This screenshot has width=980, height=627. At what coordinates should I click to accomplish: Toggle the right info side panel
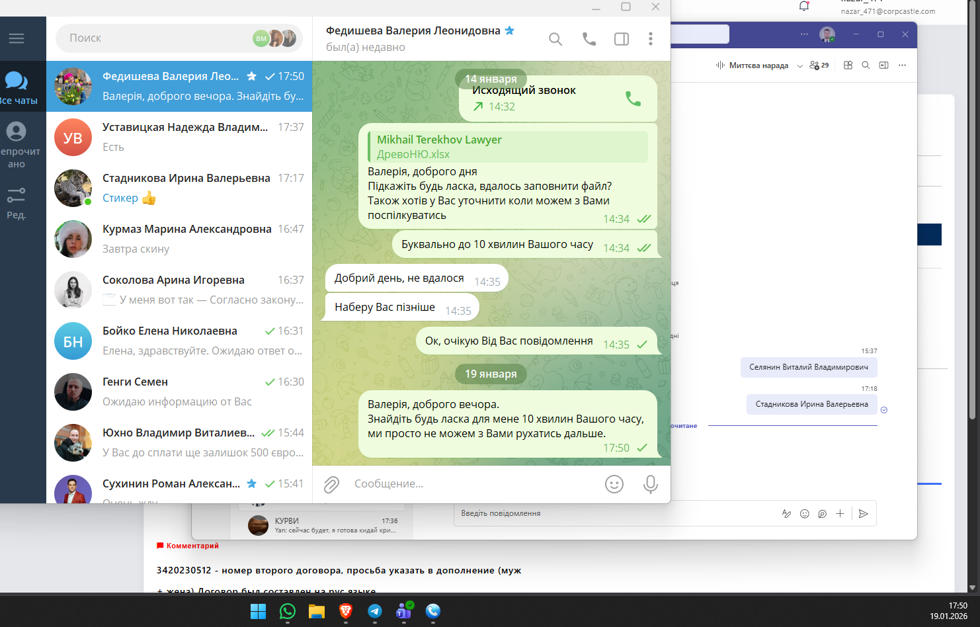coord(622,39)
